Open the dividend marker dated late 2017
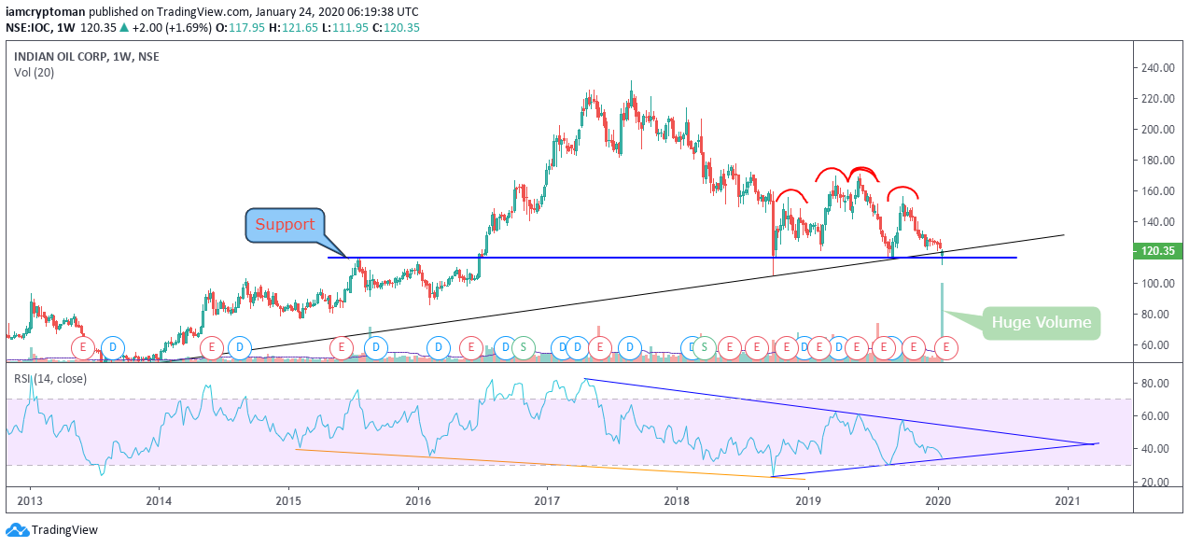1189x547 pixels. (x=631, y=348)
